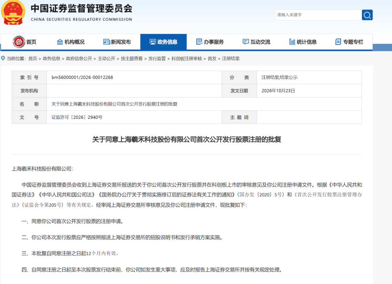Click the monitor icon beside 政务信息

153,42
